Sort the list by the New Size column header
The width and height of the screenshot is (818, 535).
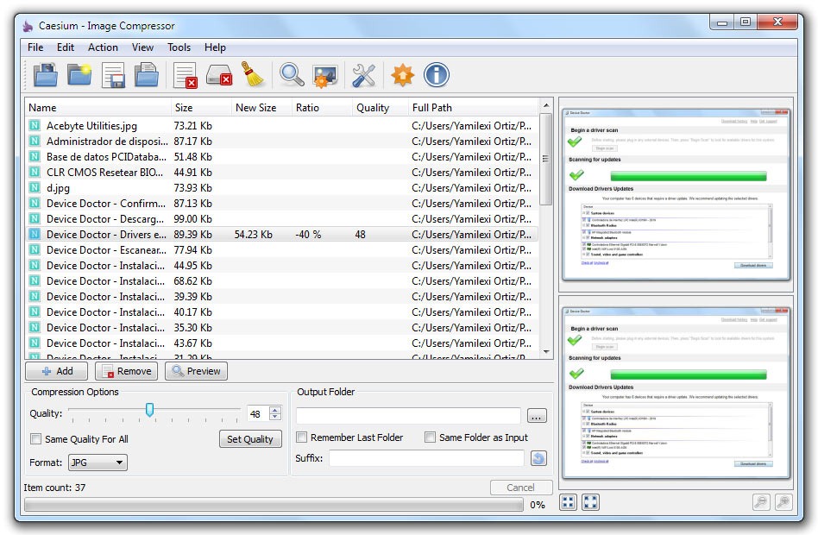click(261, 108)
